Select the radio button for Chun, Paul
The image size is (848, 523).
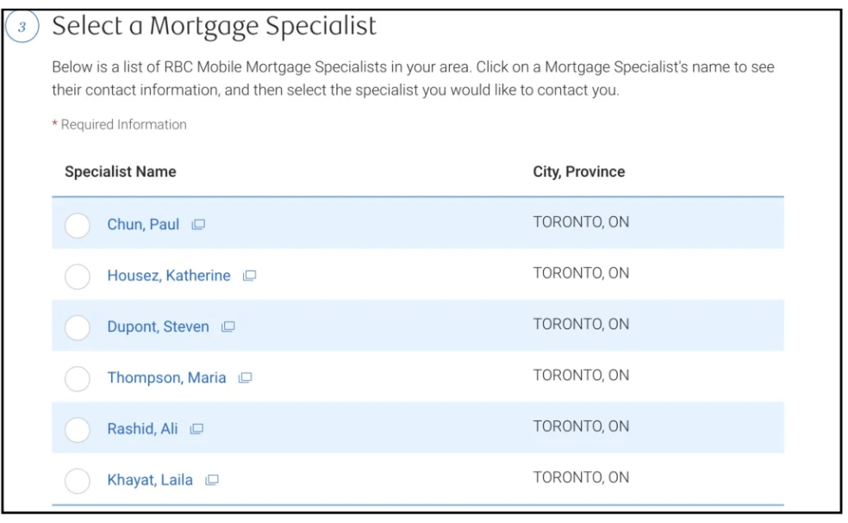click(78, 226)
